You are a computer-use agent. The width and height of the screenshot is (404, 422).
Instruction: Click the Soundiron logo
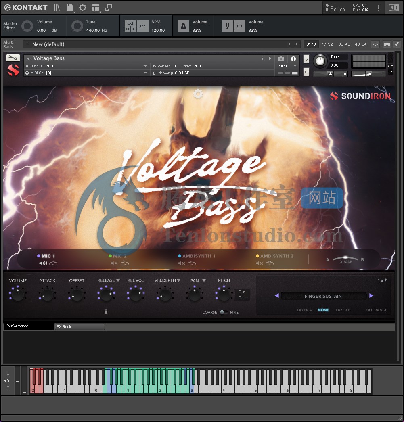[x=360, y=96]
